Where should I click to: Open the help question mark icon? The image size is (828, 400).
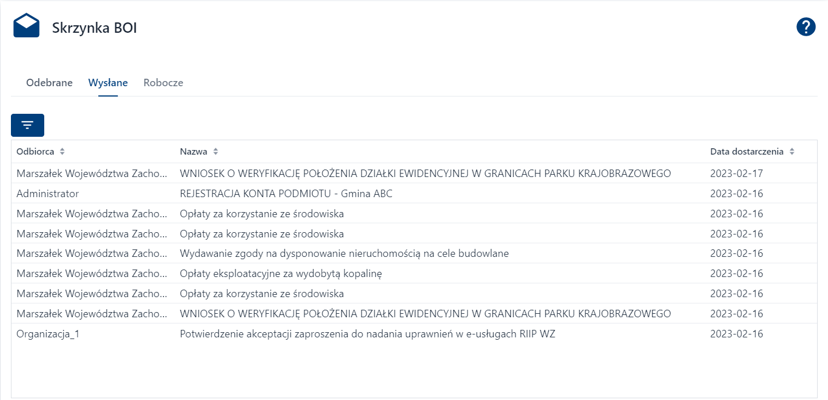point(806,26)
